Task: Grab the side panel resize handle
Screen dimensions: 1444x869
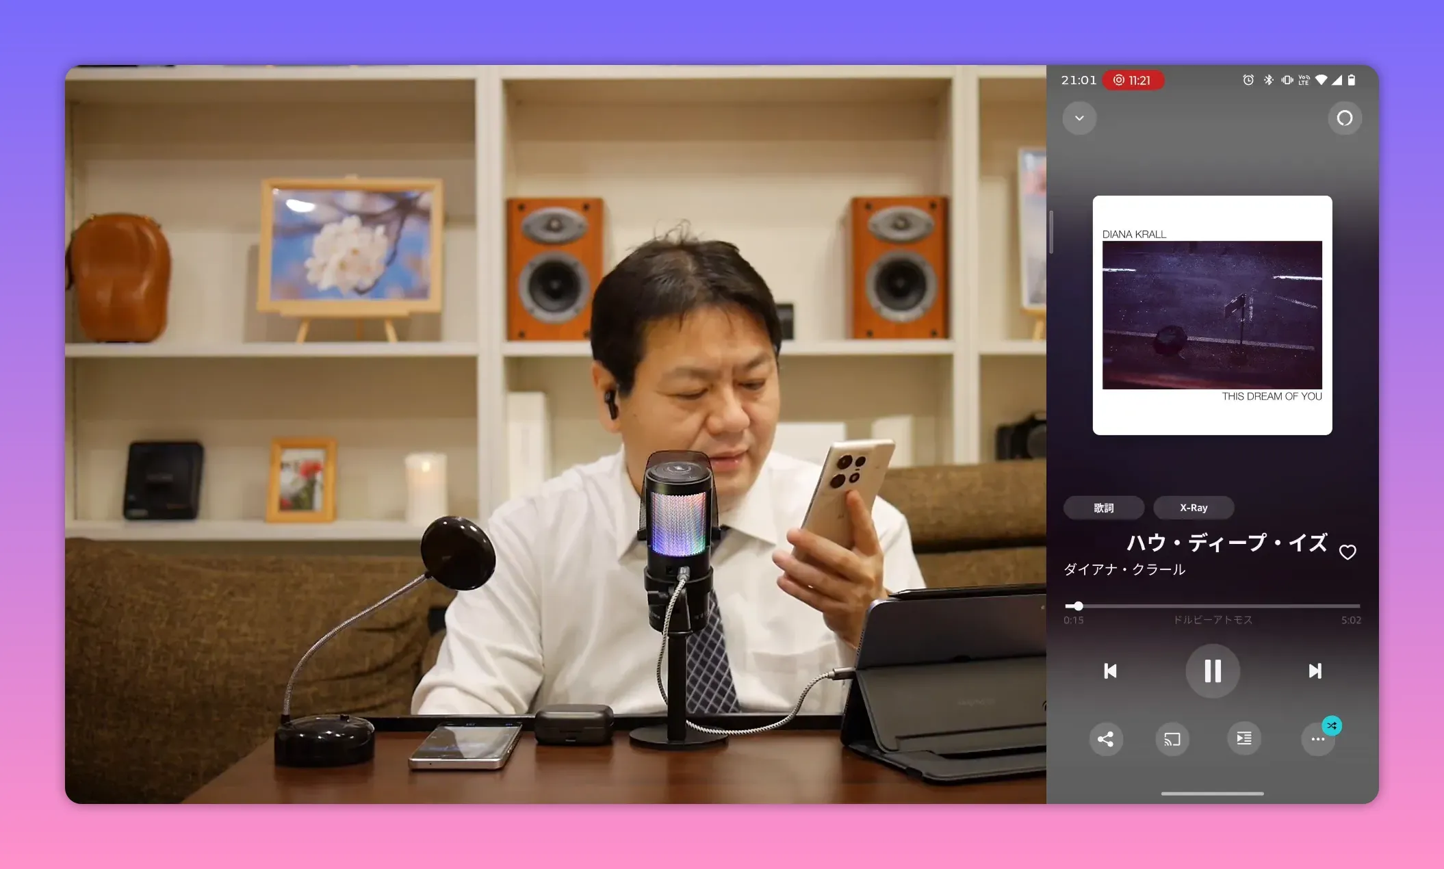Action: (x=1052, y=233)
